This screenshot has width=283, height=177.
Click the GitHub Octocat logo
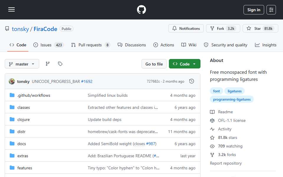point(141,9)
